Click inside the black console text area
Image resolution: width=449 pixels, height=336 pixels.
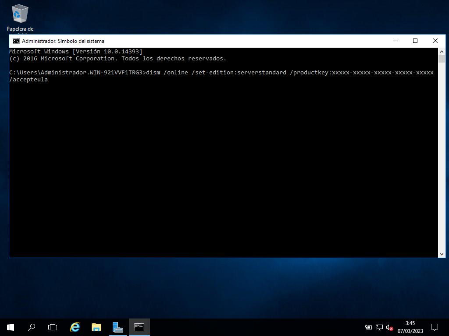tap(219, 166)
